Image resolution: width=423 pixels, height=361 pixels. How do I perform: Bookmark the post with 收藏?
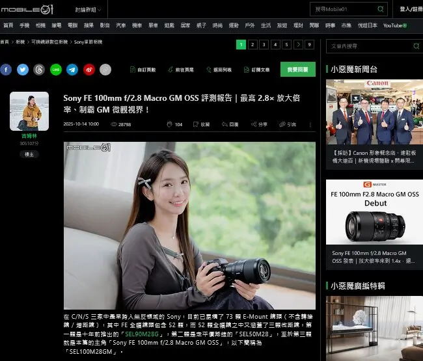point(201,124)
